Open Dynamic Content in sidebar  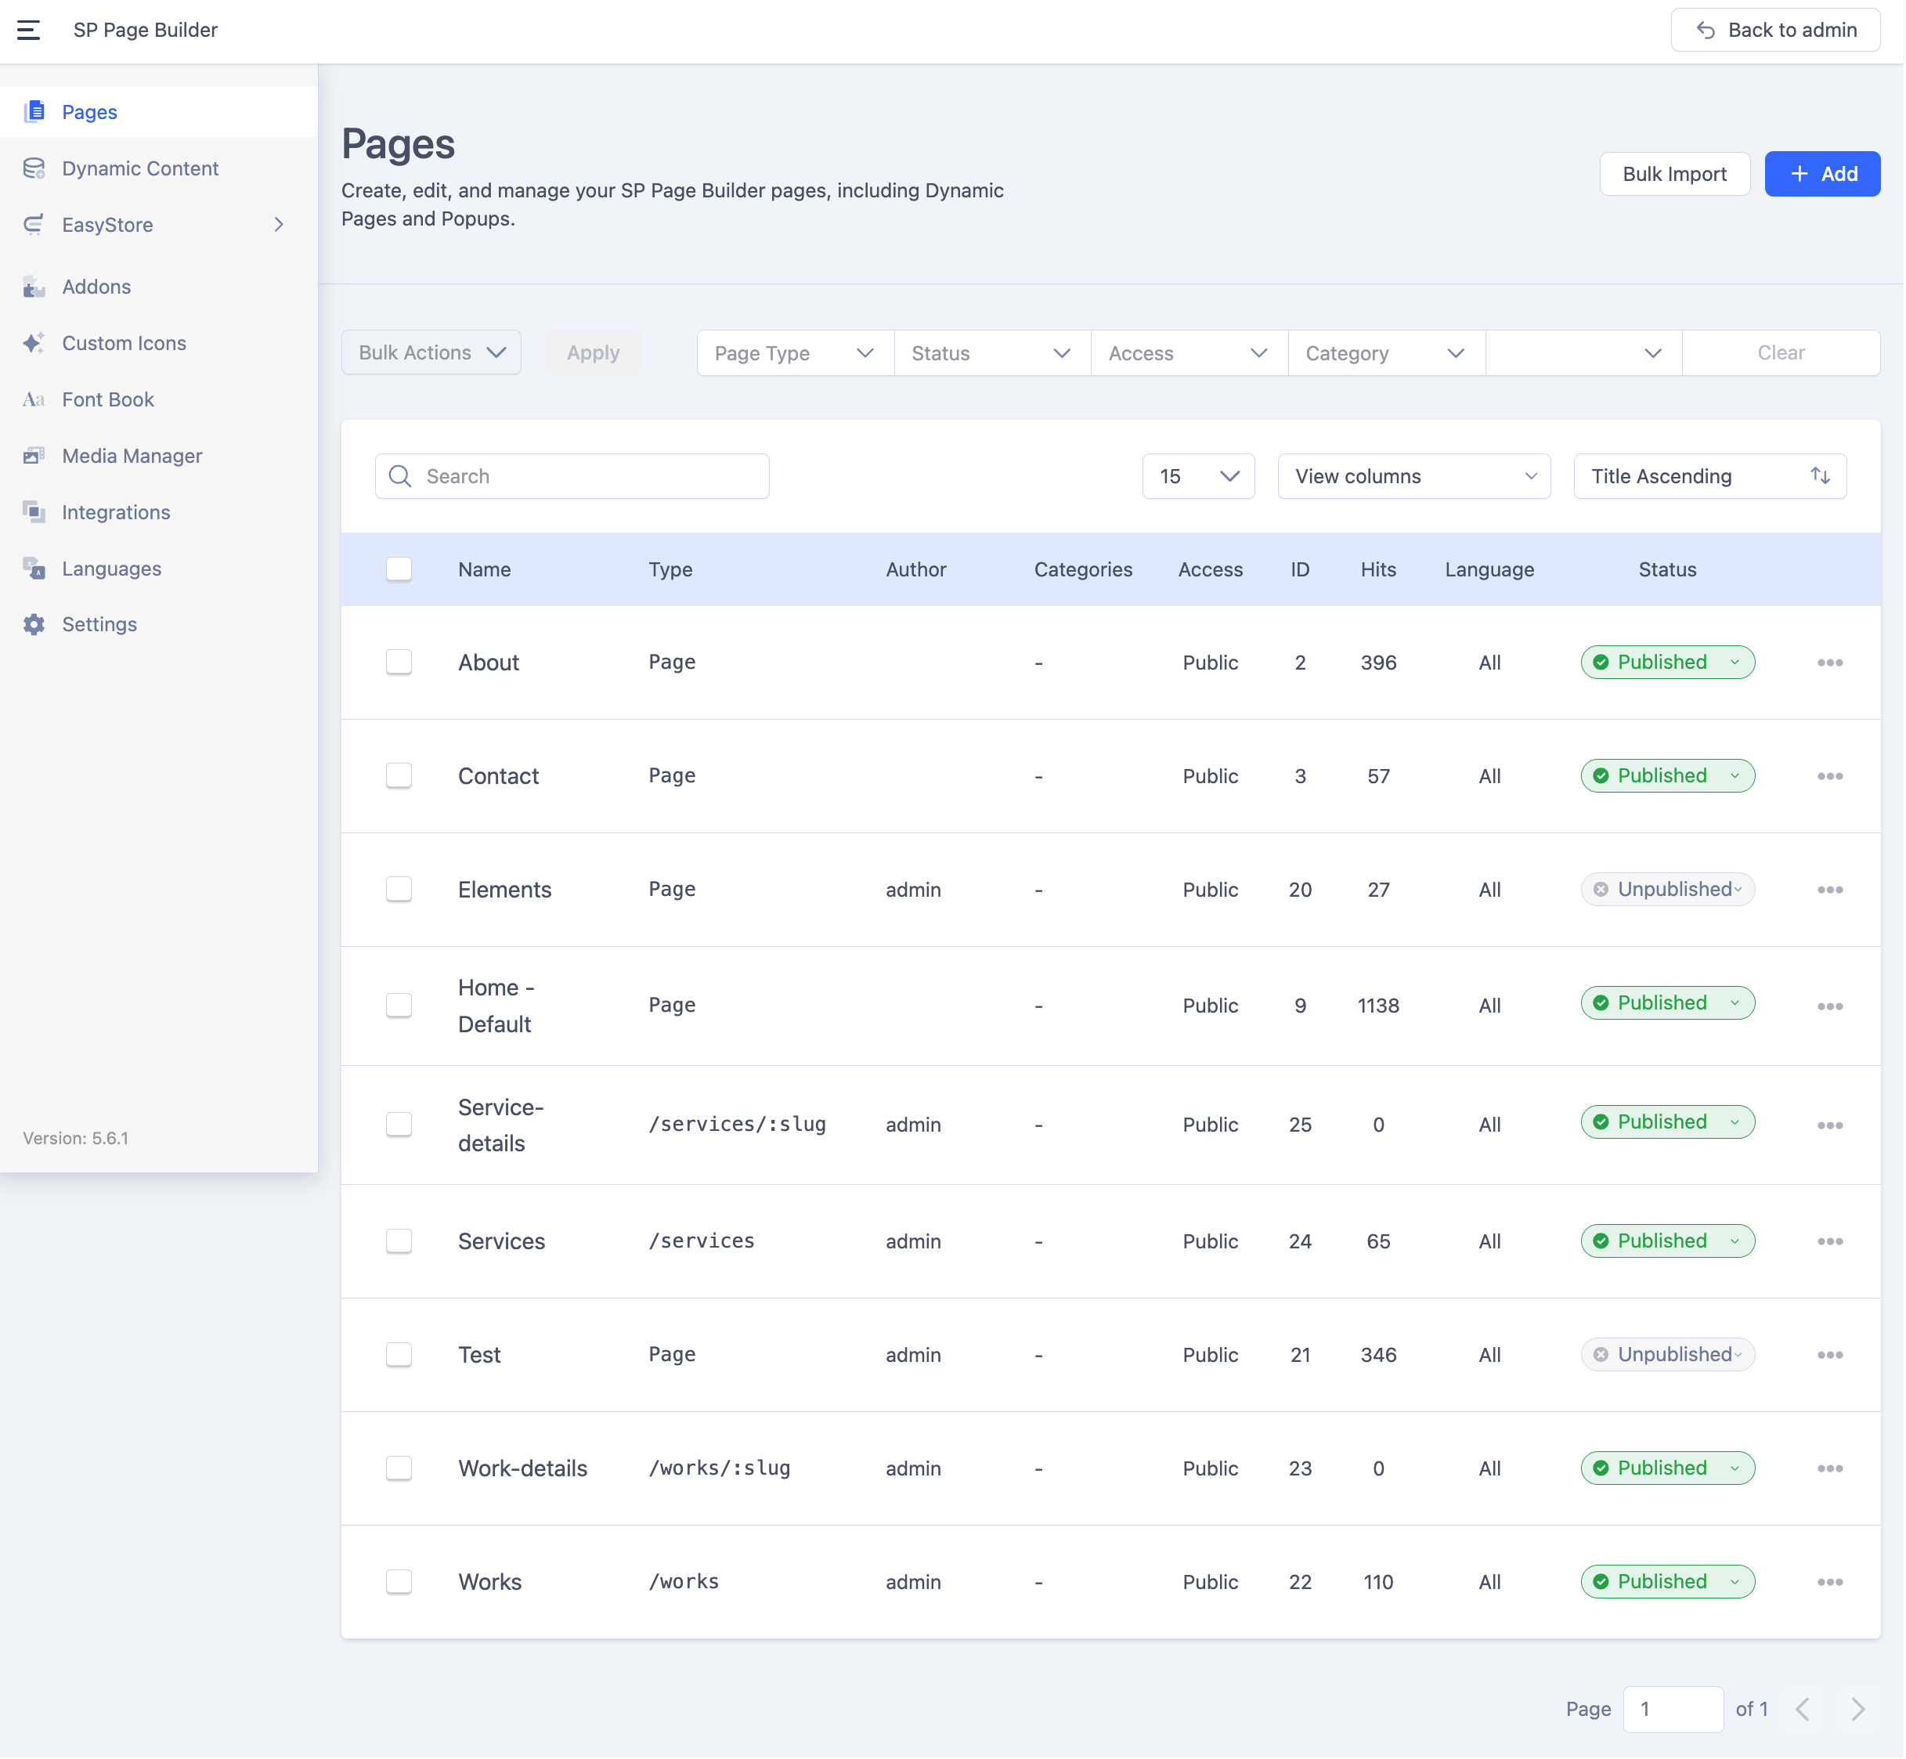coord(140,168)
